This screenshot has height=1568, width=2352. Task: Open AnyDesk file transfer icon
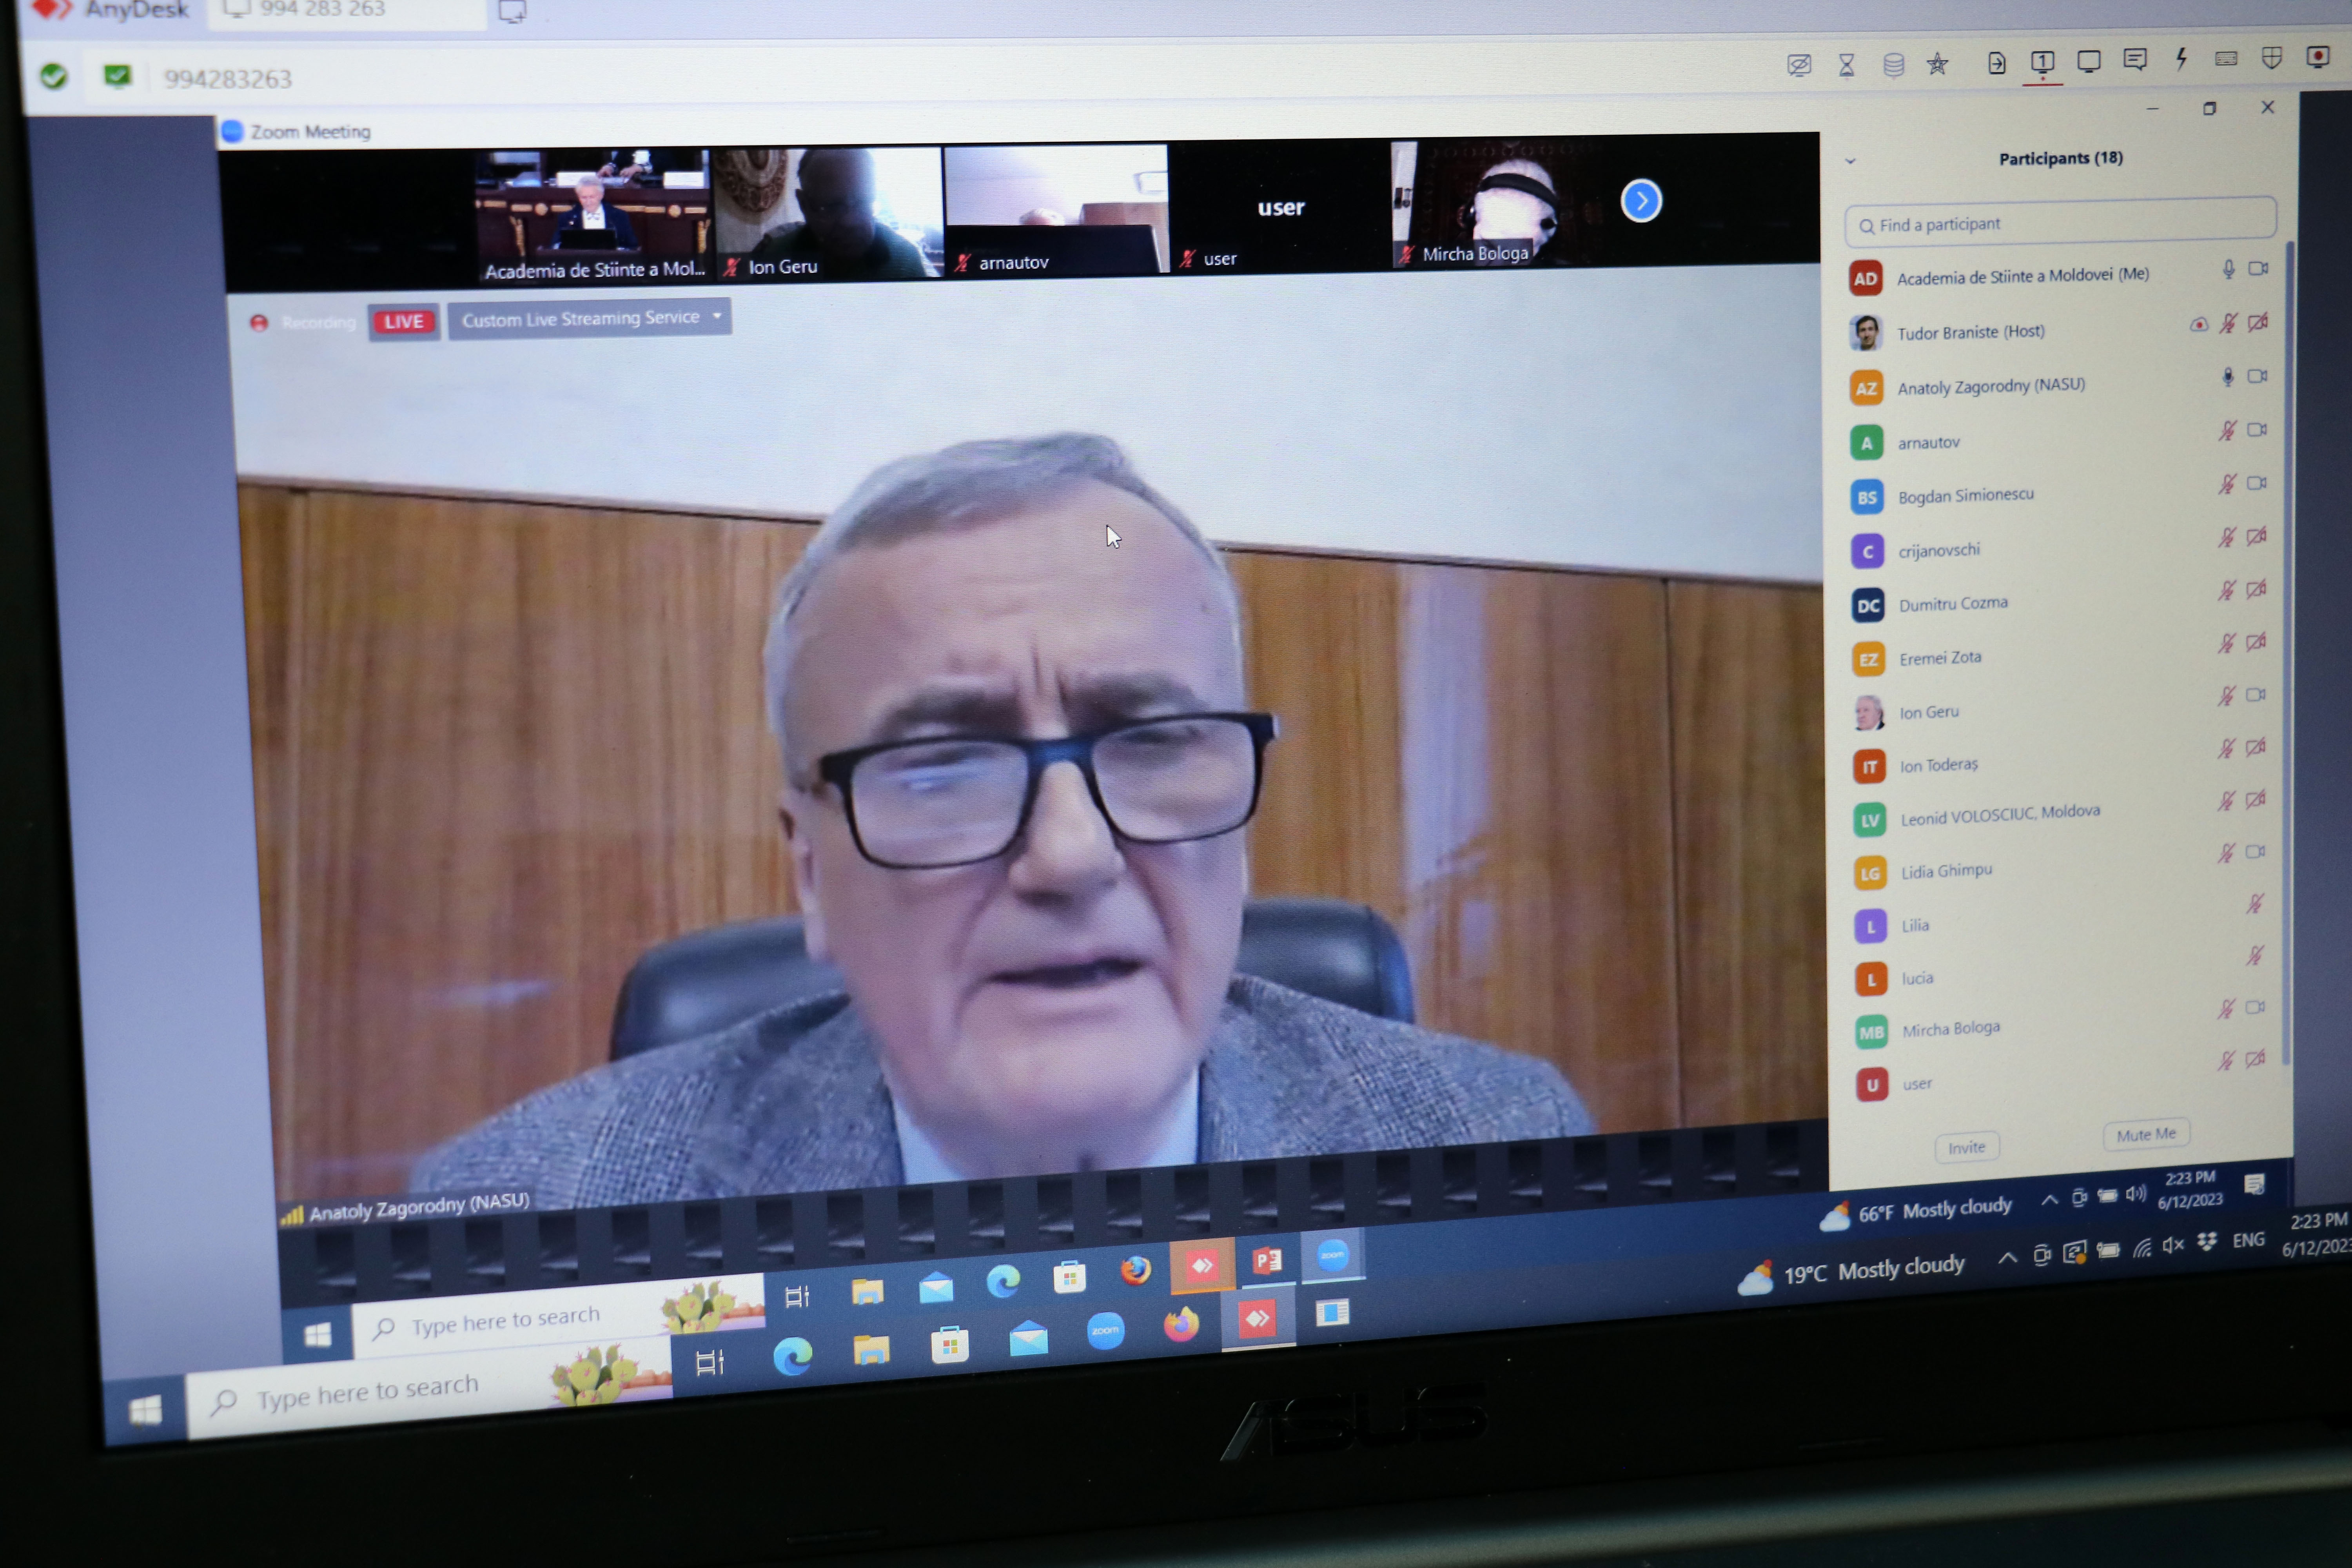point(1996,64)
